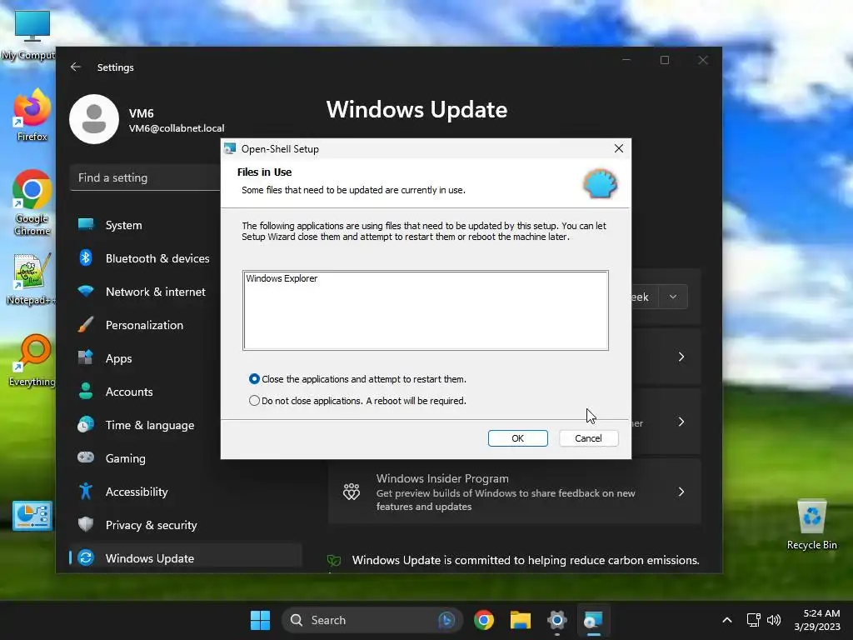This screenshot has height=640, width=853.
Task: Open Notepad++ desktop shortcut
Action: click(x=31, y=279)
